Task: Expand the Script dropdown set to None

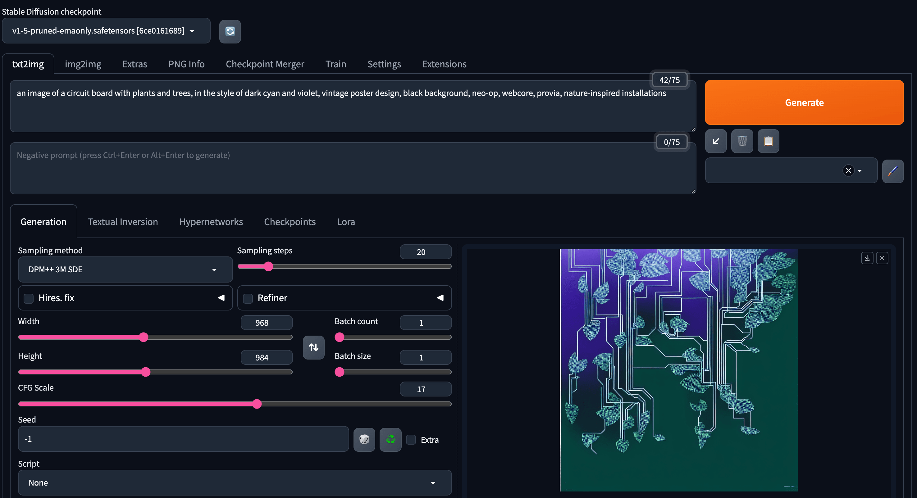Action: 235,483
